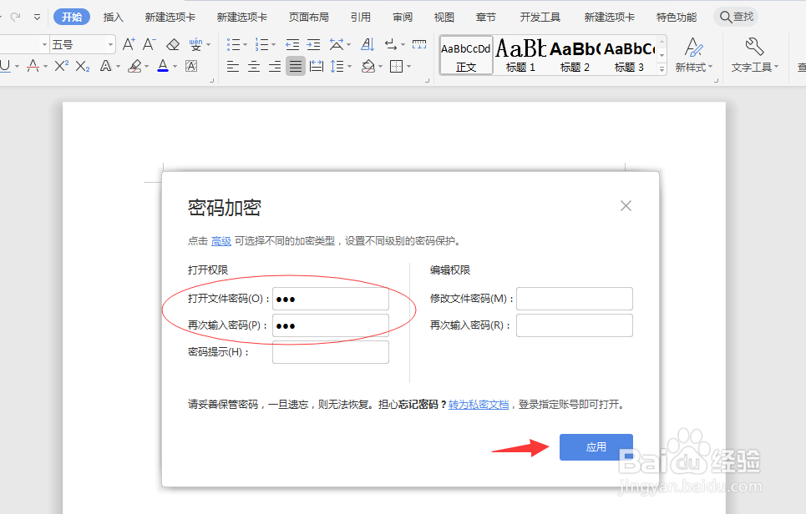The image size is (806, 514).
Task: Open the 审阅 tab
Action: pyautogui.click(x=403, y=17)
